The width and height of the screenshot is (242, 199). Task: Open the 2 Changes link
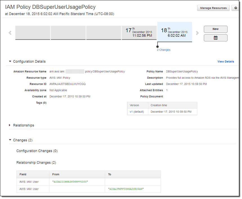[163, 50]
